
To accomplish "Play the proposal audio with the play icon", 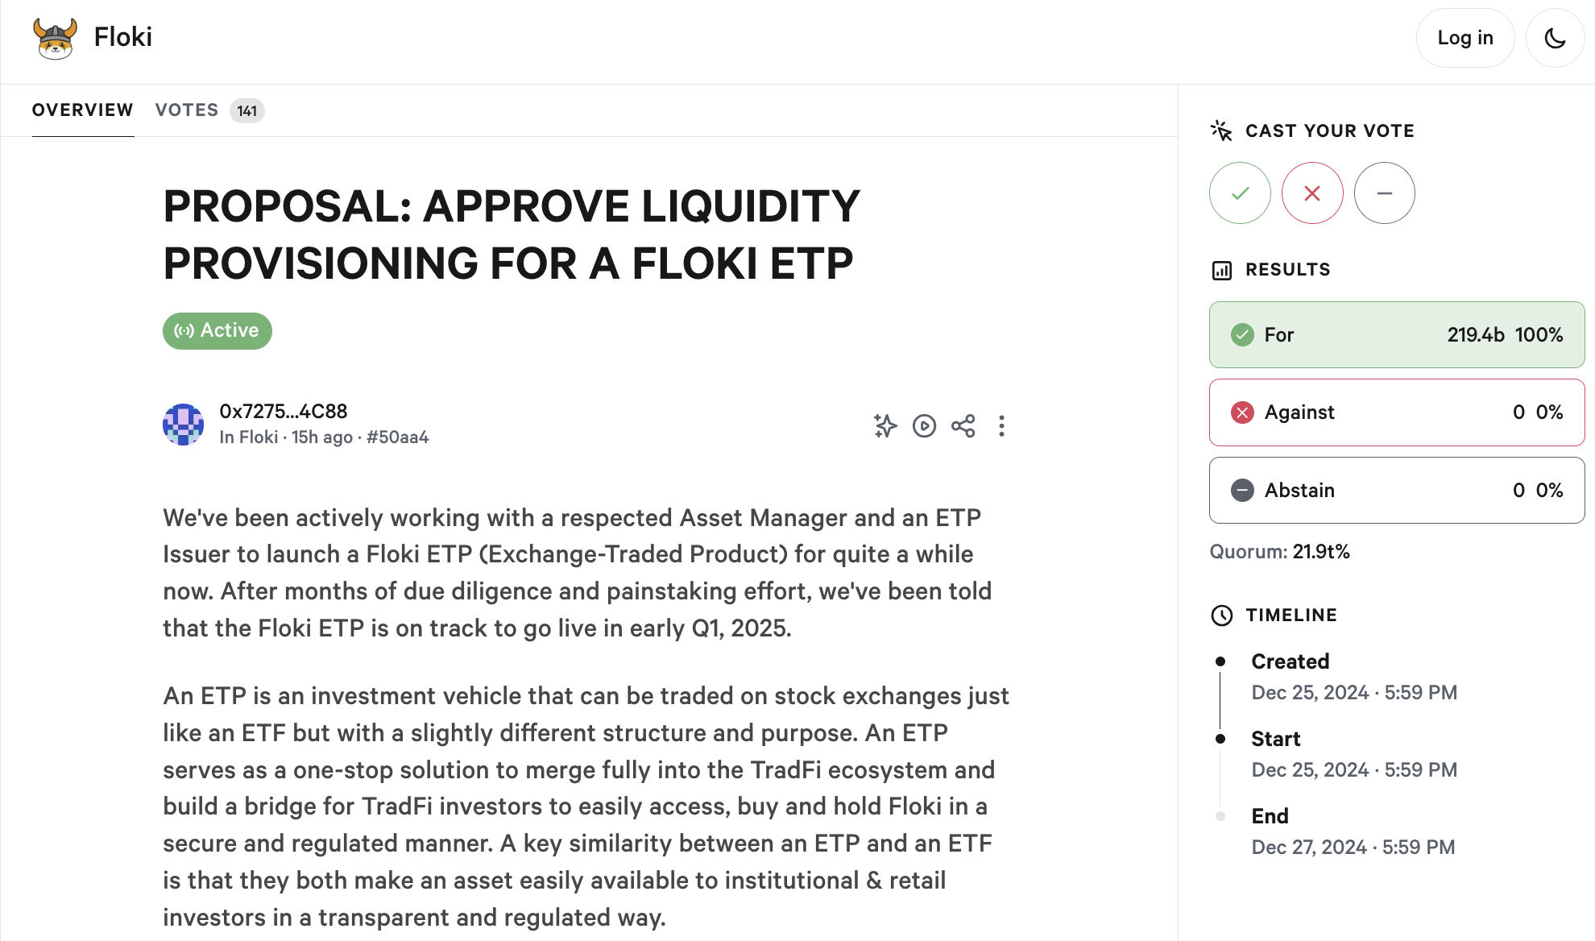I will click(x=924, y=425).
